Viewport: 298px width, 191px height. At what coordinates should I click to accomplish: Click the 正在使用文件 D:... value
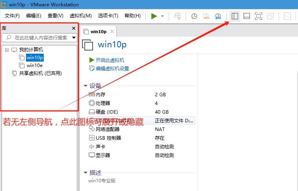[174, 121]
